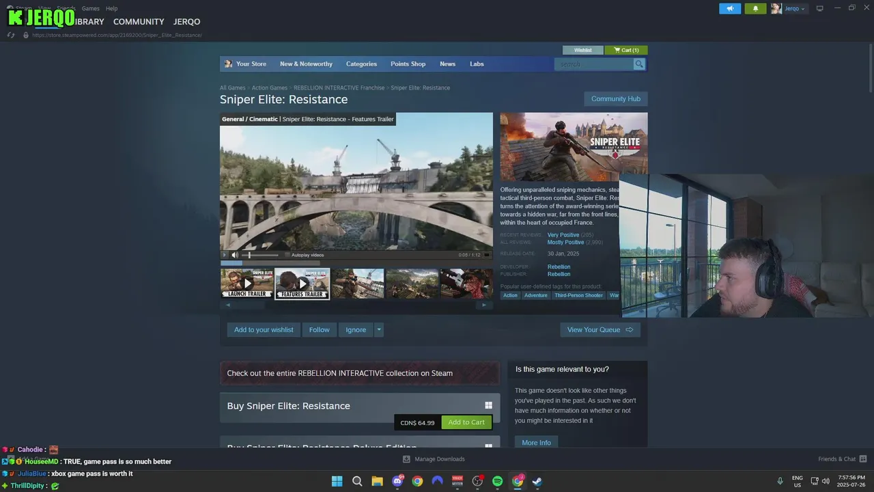Open the Games menu
This screenshot has width=874, height=492.
[90, 8]
